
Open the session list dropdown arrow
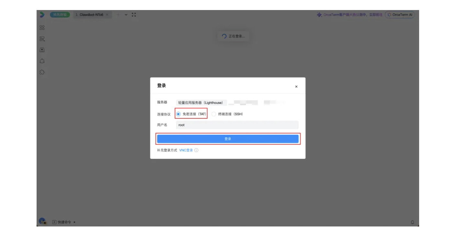pyautogui.click(x=126, y=14)
